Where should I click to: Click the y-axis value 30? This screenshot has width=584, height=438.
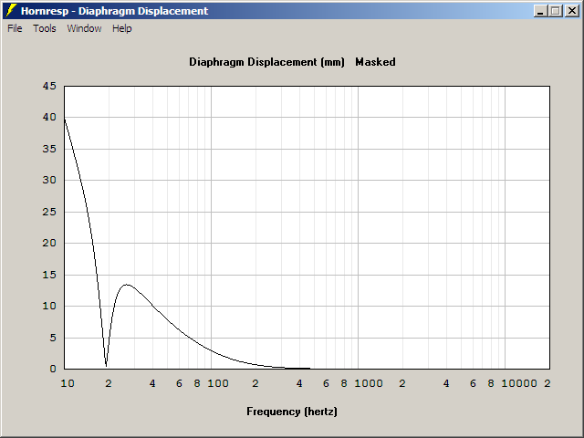point(49,181)
